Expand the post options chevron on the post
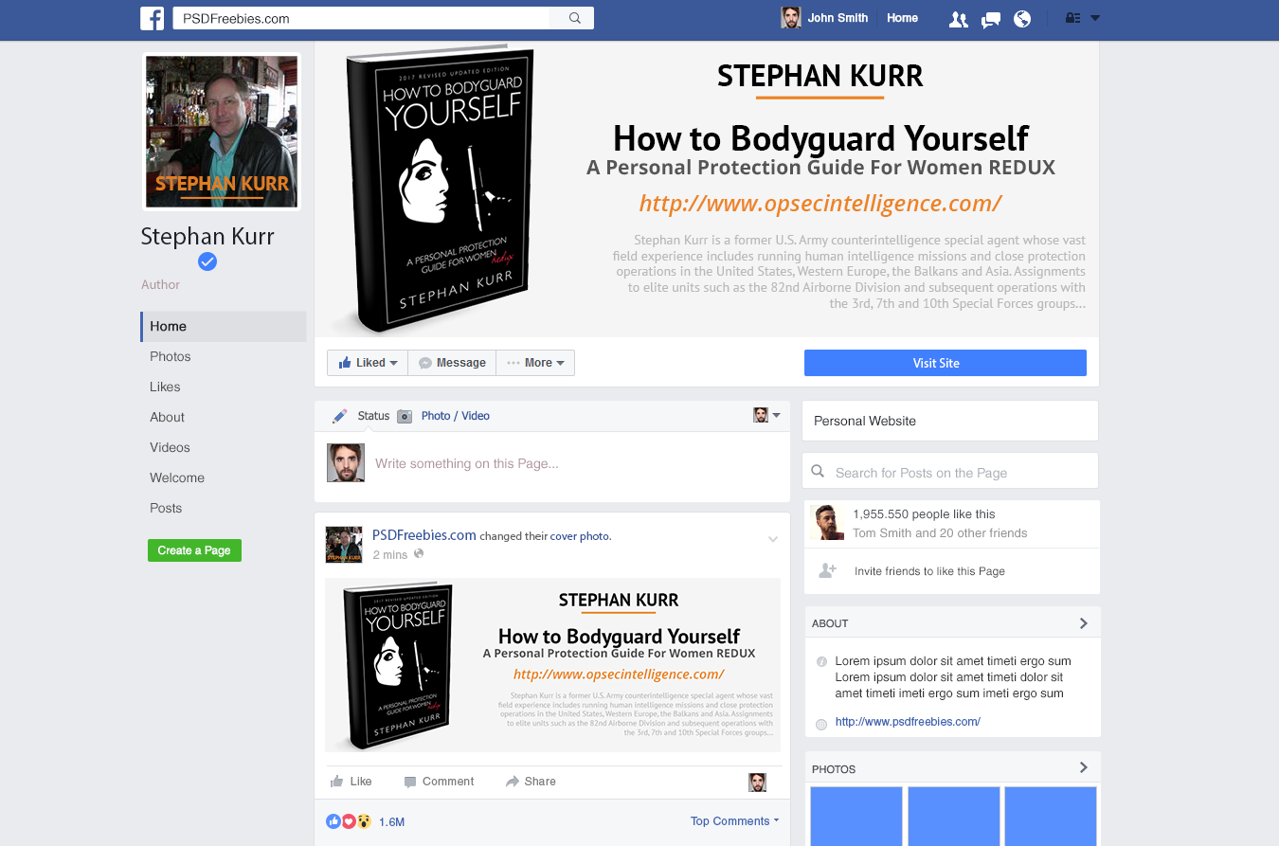The height and width of the screenshot is (846, 1279). pos(773,538)
